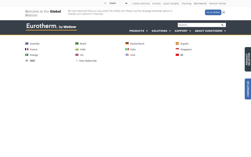Click the globe icon beside View Global Site

(77, 61)
